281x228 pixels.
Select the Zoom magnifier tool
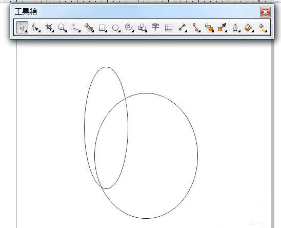coord(63,28)
